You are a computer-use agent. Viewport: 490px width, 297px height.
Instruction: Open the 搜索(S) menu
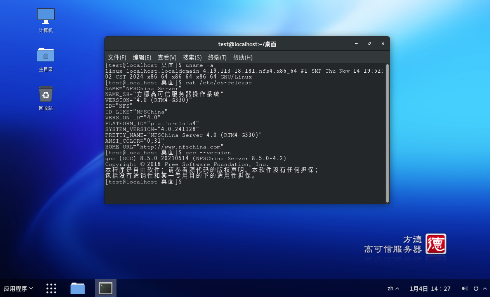click(x=192, y=57)
